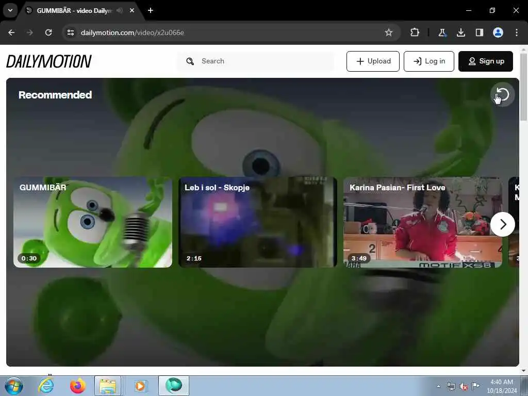
Task: Click the Recommended heading
Action: 55,95
